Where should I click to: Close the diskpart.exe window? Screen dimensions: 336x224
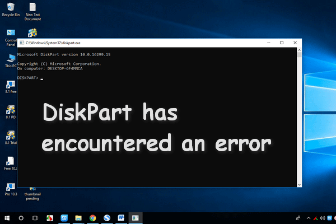click(x=295, y=43)
